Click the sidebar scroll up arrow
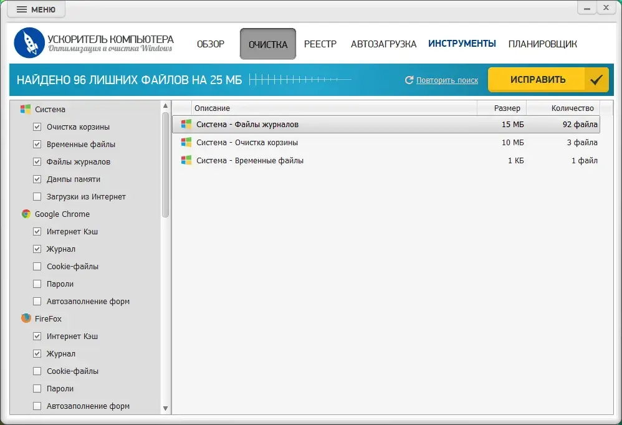 point(165,106)
